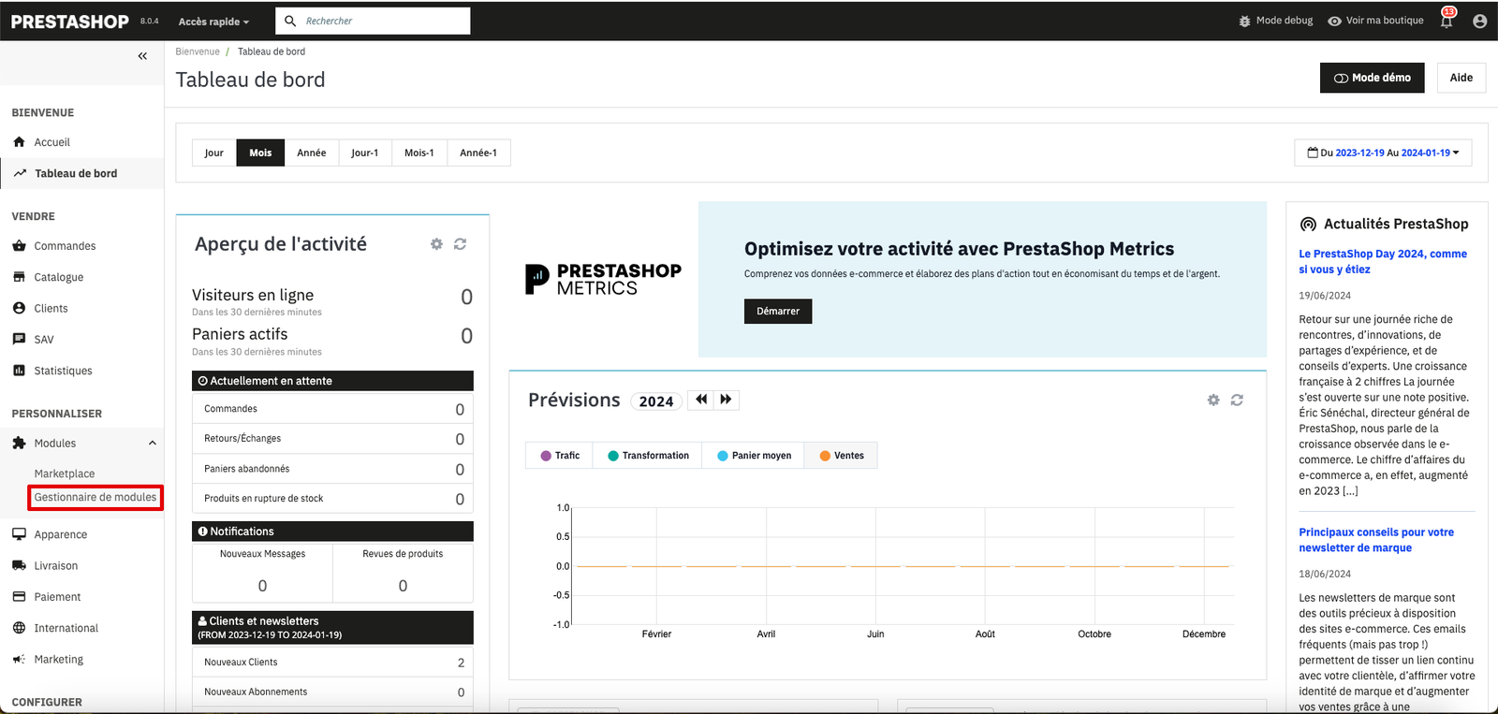Viewport: 1498px width, 714px height.
Task: Click the search magnifier icon
Action: [x=290, y=21]
